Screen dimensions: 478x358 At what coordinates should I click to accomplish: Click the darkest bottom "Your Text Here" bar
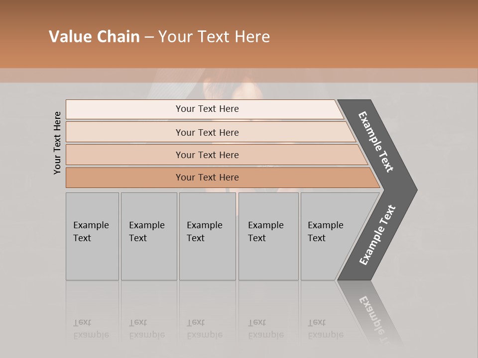[x=207, y=178]
